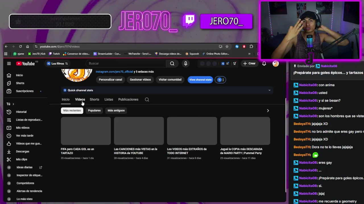364x204 pixels.
Task: Open the Historial sidebar entry
Action: (x=21, y=112)
